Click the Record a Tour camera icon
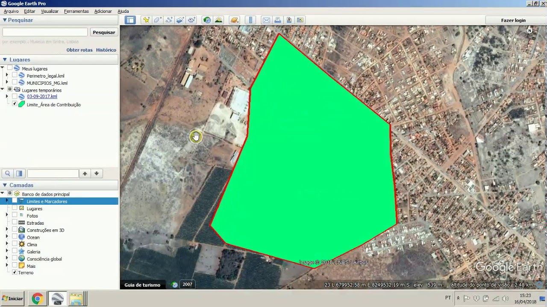Image resolution: width=547 pixels, height=307 pixels. (191, 20)
